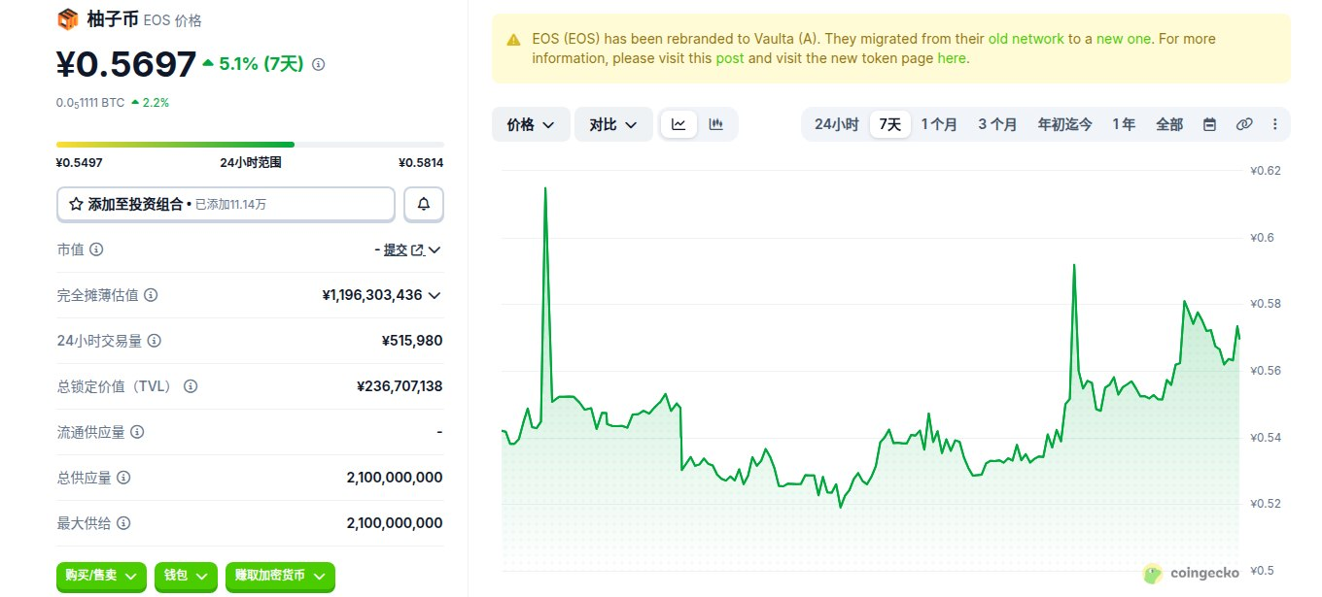The image size is (1322, 597).
Task: Expand fully diluted valuation chevron
Action: (435, 295)
